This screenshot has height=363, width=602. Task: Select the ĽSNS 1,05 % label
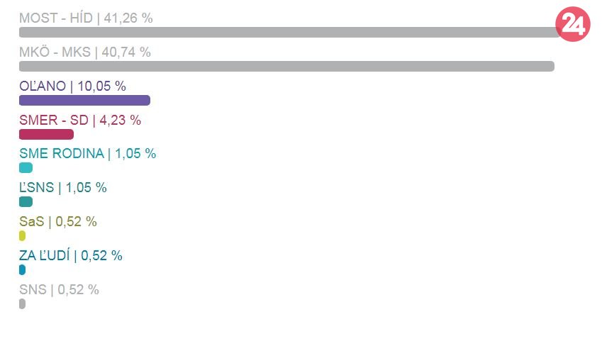63,188
